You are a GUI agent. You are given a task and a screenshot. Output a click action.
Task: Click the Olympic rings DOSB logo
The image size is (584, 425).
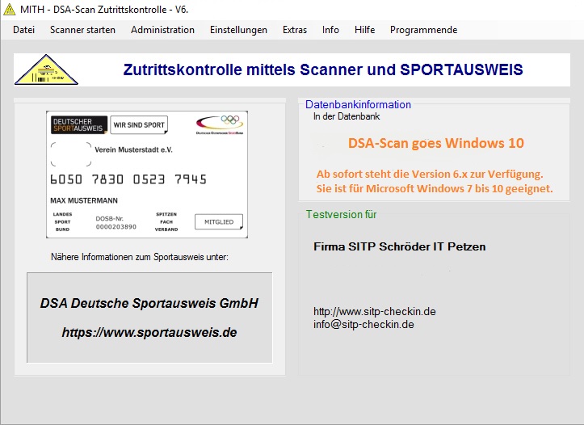pos(220,124)
